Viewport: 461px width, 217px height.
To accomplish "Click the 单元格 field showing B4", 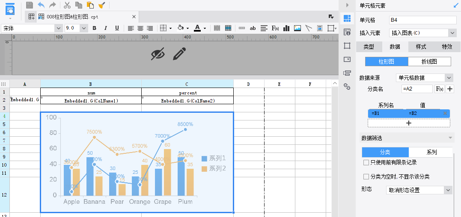I will [423, 20].
